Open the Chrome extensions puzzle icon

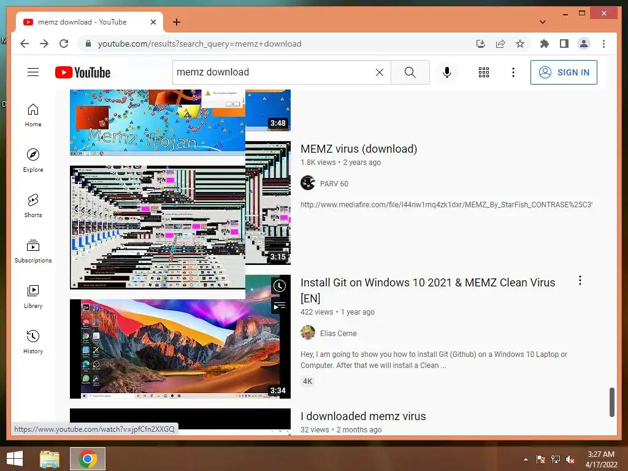coord(545,44)
